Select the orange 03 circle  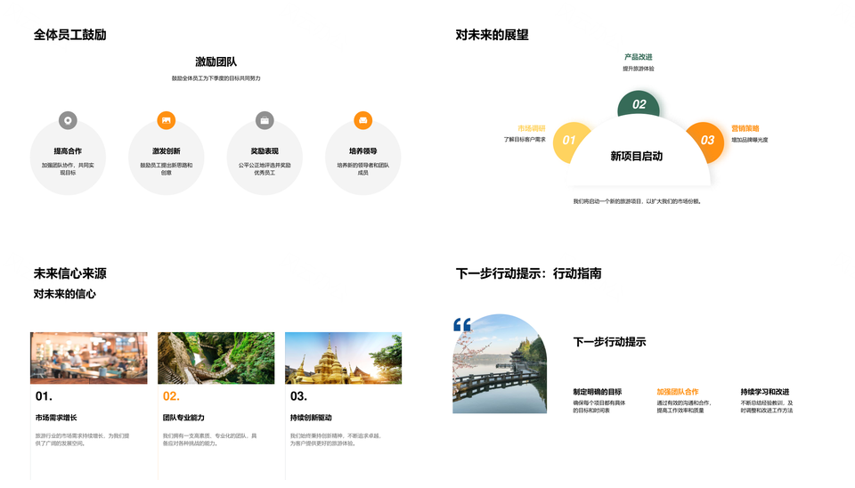coord(707,141)
